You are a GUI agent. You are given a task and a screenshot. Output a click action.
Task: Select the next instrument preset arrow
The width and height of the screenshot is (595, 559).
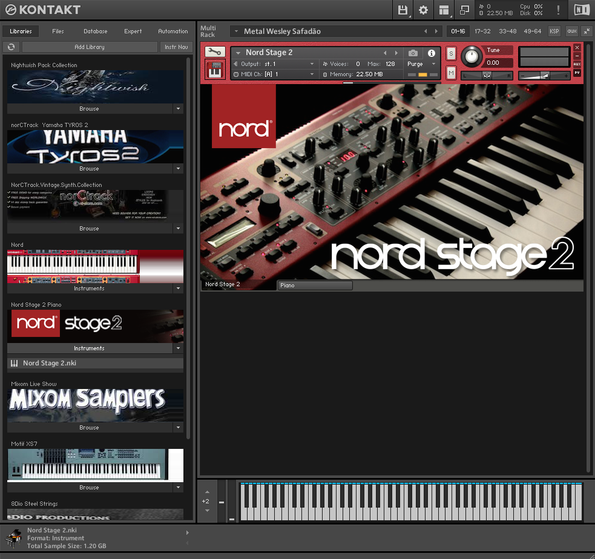click(x=396, y=53)
